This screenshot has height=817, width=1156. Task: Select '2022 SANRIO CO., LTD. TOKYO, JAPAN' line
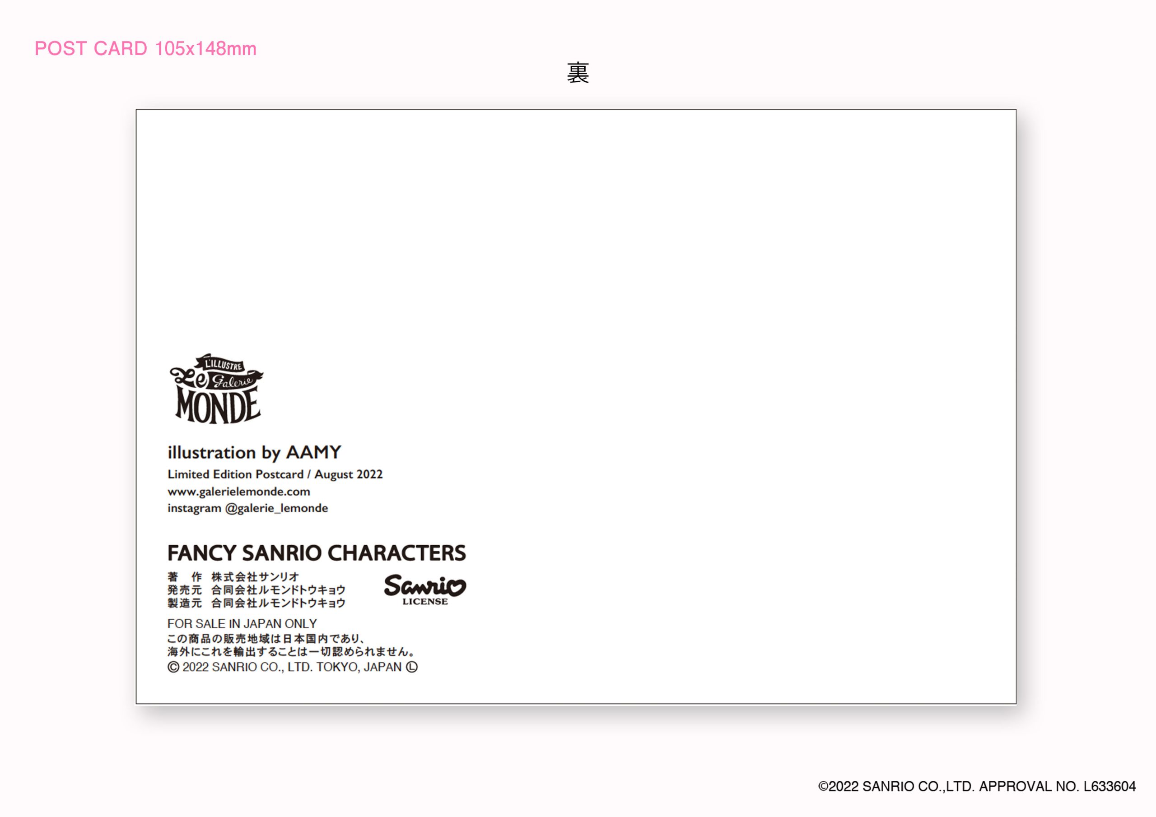point(292,668)
